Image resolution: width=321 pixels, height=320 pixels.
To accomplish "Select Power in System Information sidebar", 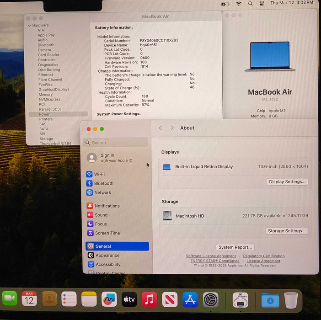I will click(x=59, y=114).
